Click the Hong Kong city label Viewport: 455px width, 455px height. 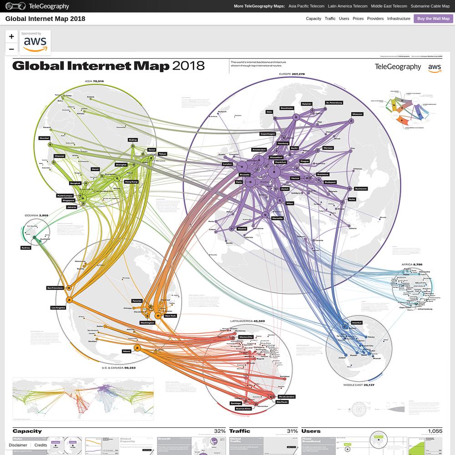pyautogui.click(x=131, y=182)
